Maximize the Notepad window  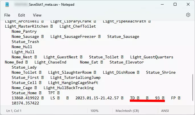pos(175,5)
